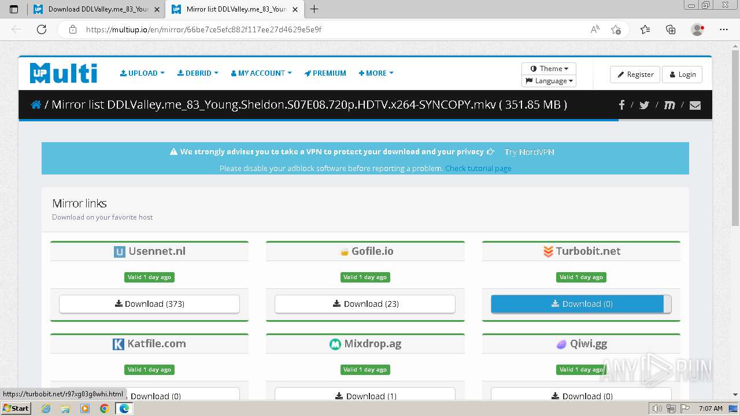Share the mirror list by email envelope icon
Image resolution: width=740 pixels, height=416 pixels.
point(695,105)
